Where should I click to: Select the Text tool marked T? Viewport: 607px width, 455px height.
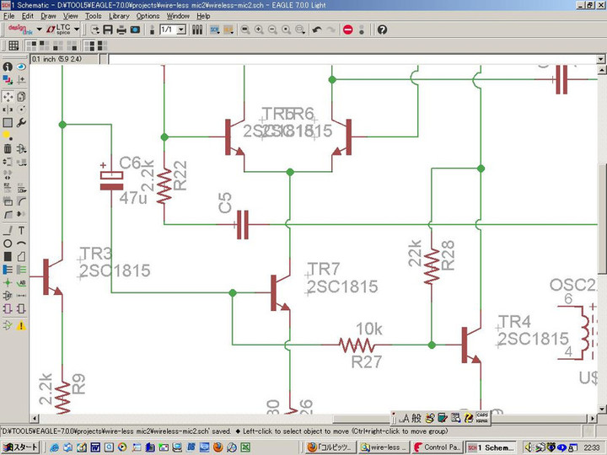point(20,230)
